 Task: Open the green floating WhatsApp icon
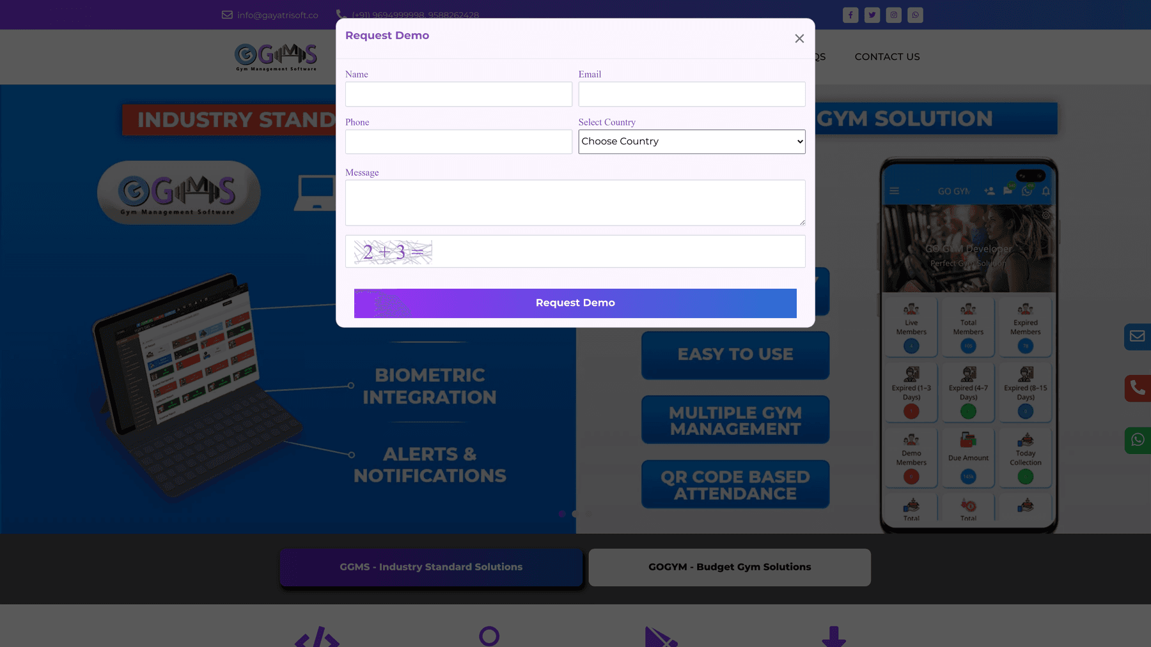coord(1137,440)
